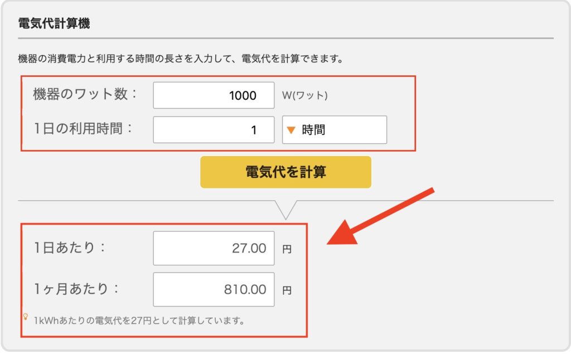Click the downward pointer notch below the calculate button
Screen dimensions: 571x354
pos(285,210)
